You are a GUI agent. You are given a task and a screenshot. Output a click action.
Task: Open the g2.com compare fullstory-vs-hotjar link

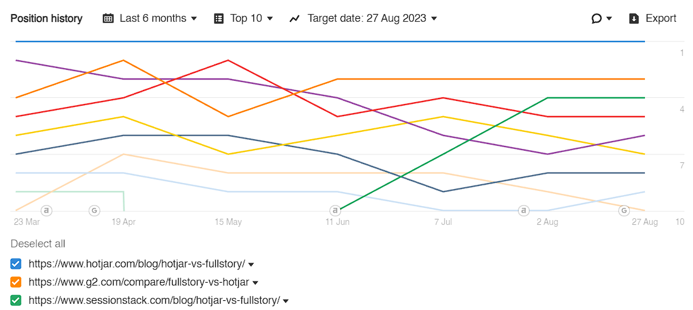point(139,282)
